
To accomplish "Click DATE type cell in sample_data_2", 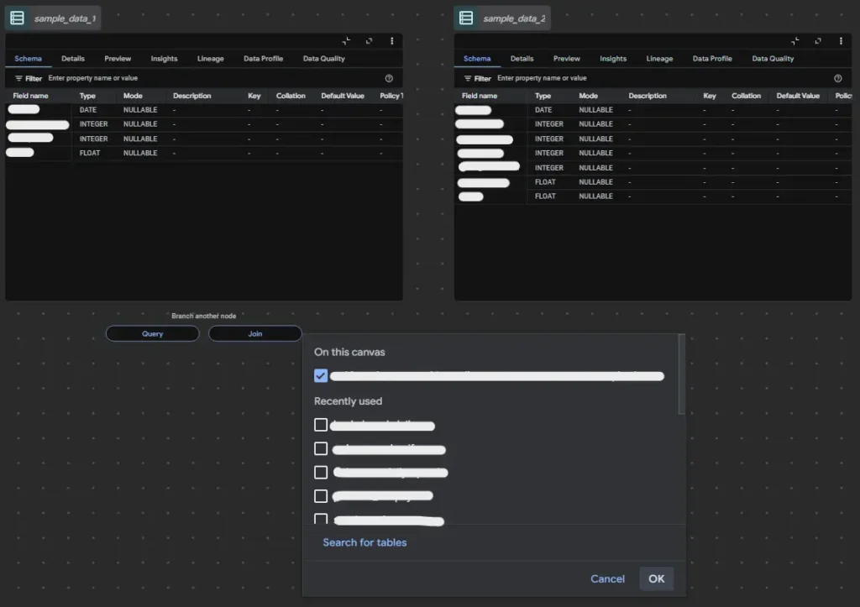I will pyautogui.click(x=543, y=110).
